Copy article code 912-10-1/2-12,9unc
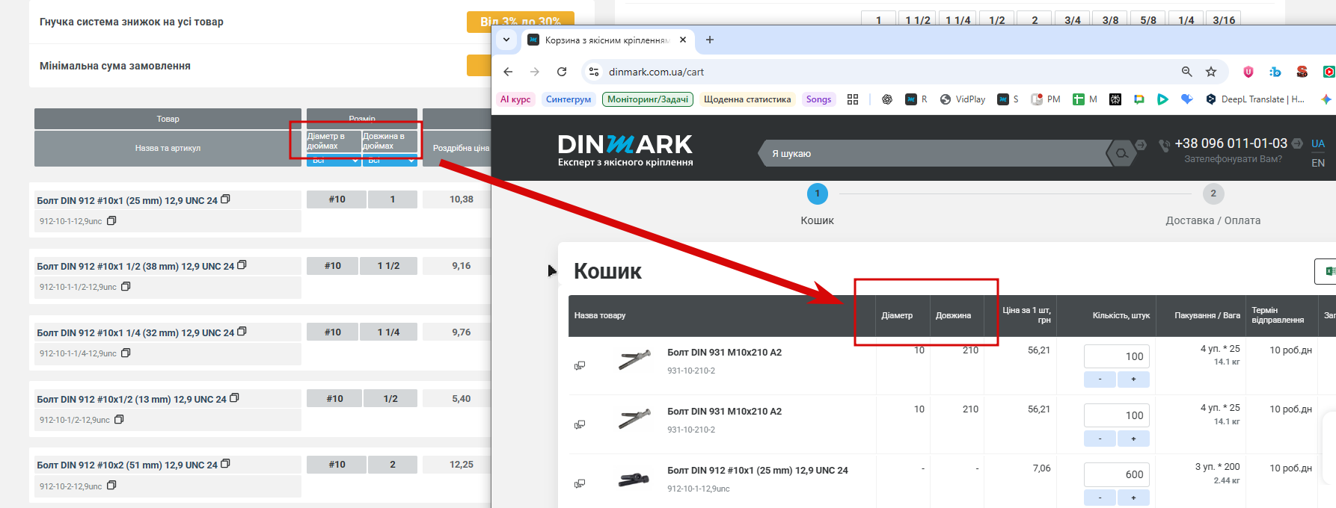 click(x=119, y=420)
